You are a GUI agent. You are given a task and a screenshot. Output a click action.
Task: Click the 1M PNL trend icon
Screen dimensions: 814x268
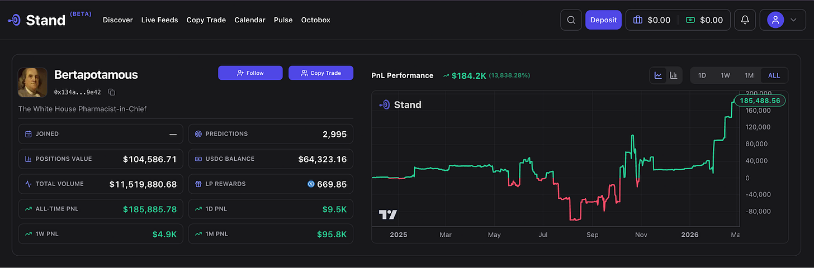[x=198, y=234]
